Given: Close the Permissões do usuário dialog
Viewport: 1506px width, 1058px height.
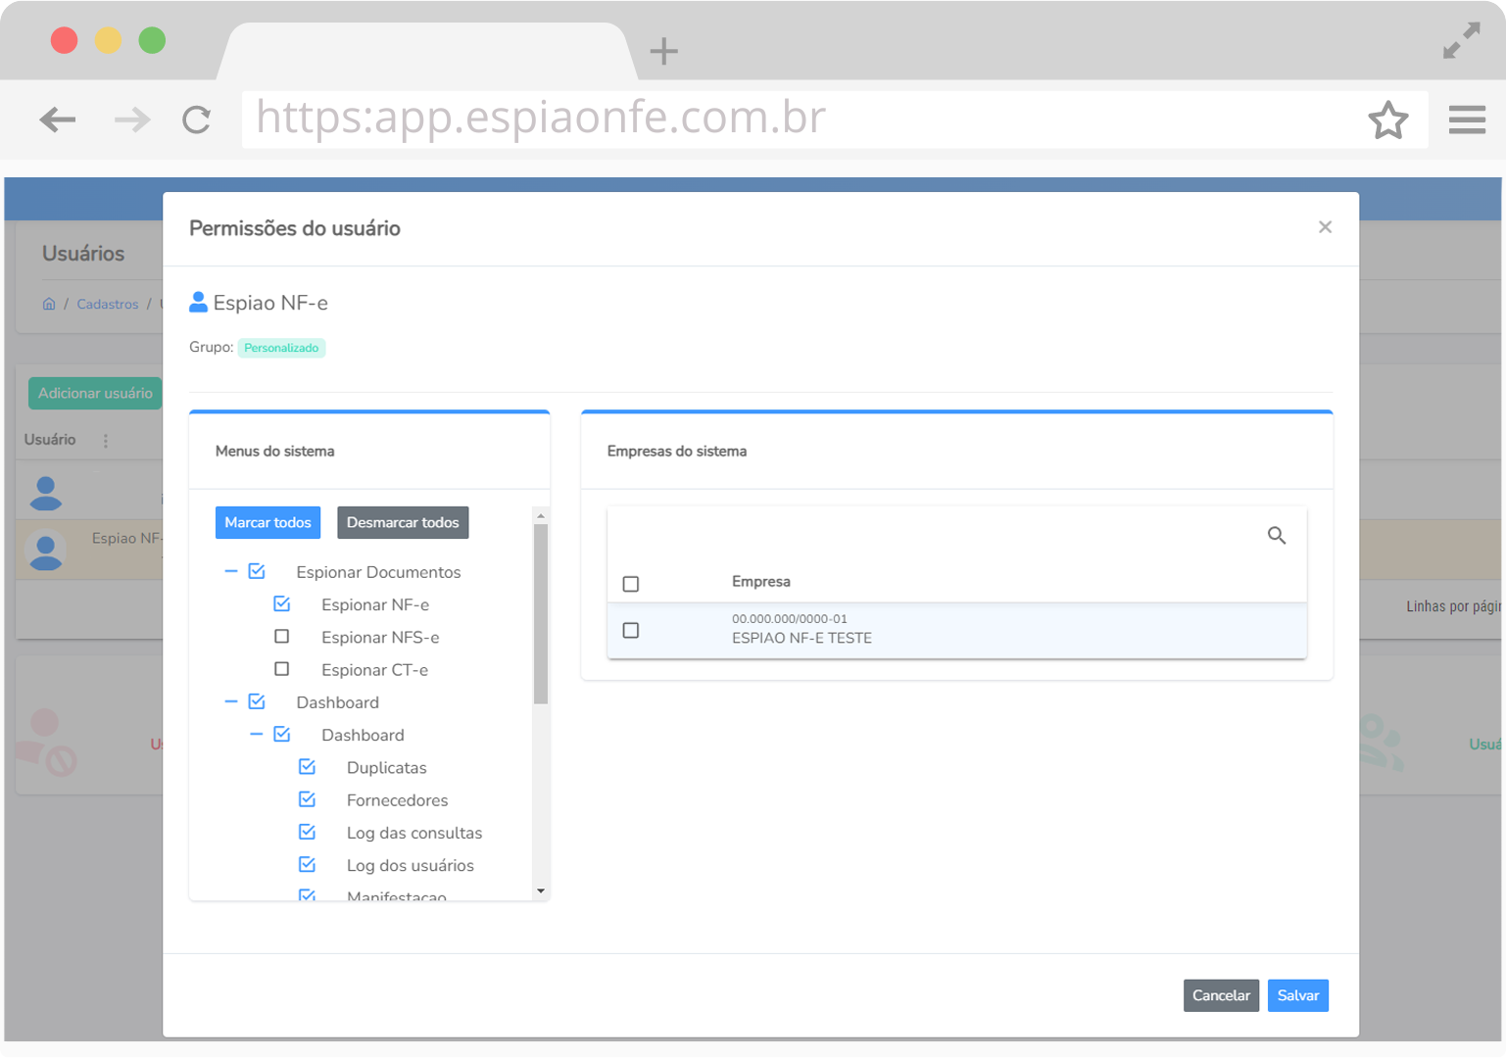Looking at the screenshot, I should (1325, 227).
